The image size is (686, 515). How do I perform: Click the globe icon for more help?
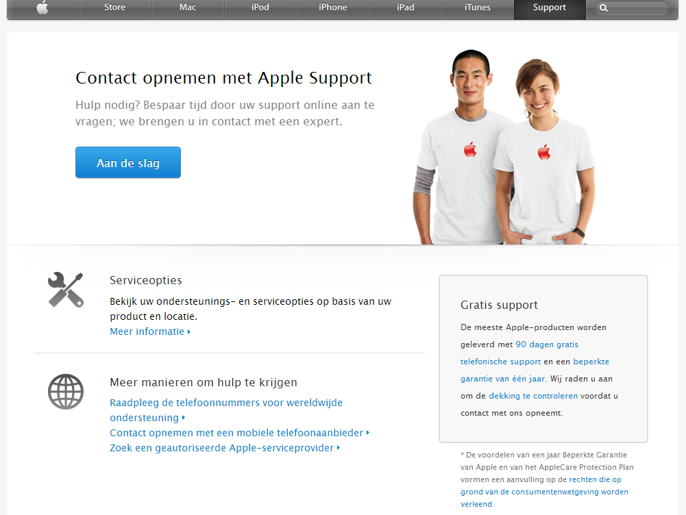66,392
